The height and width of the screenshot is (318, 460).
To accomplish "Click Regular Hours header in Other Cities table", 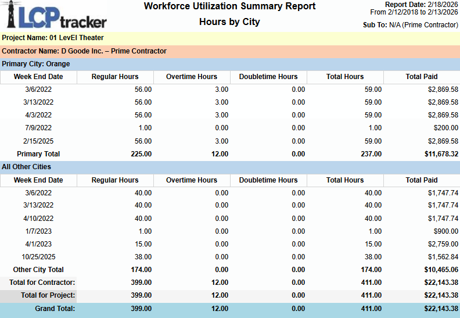I will pyautogui.click(x=115, y=180).
